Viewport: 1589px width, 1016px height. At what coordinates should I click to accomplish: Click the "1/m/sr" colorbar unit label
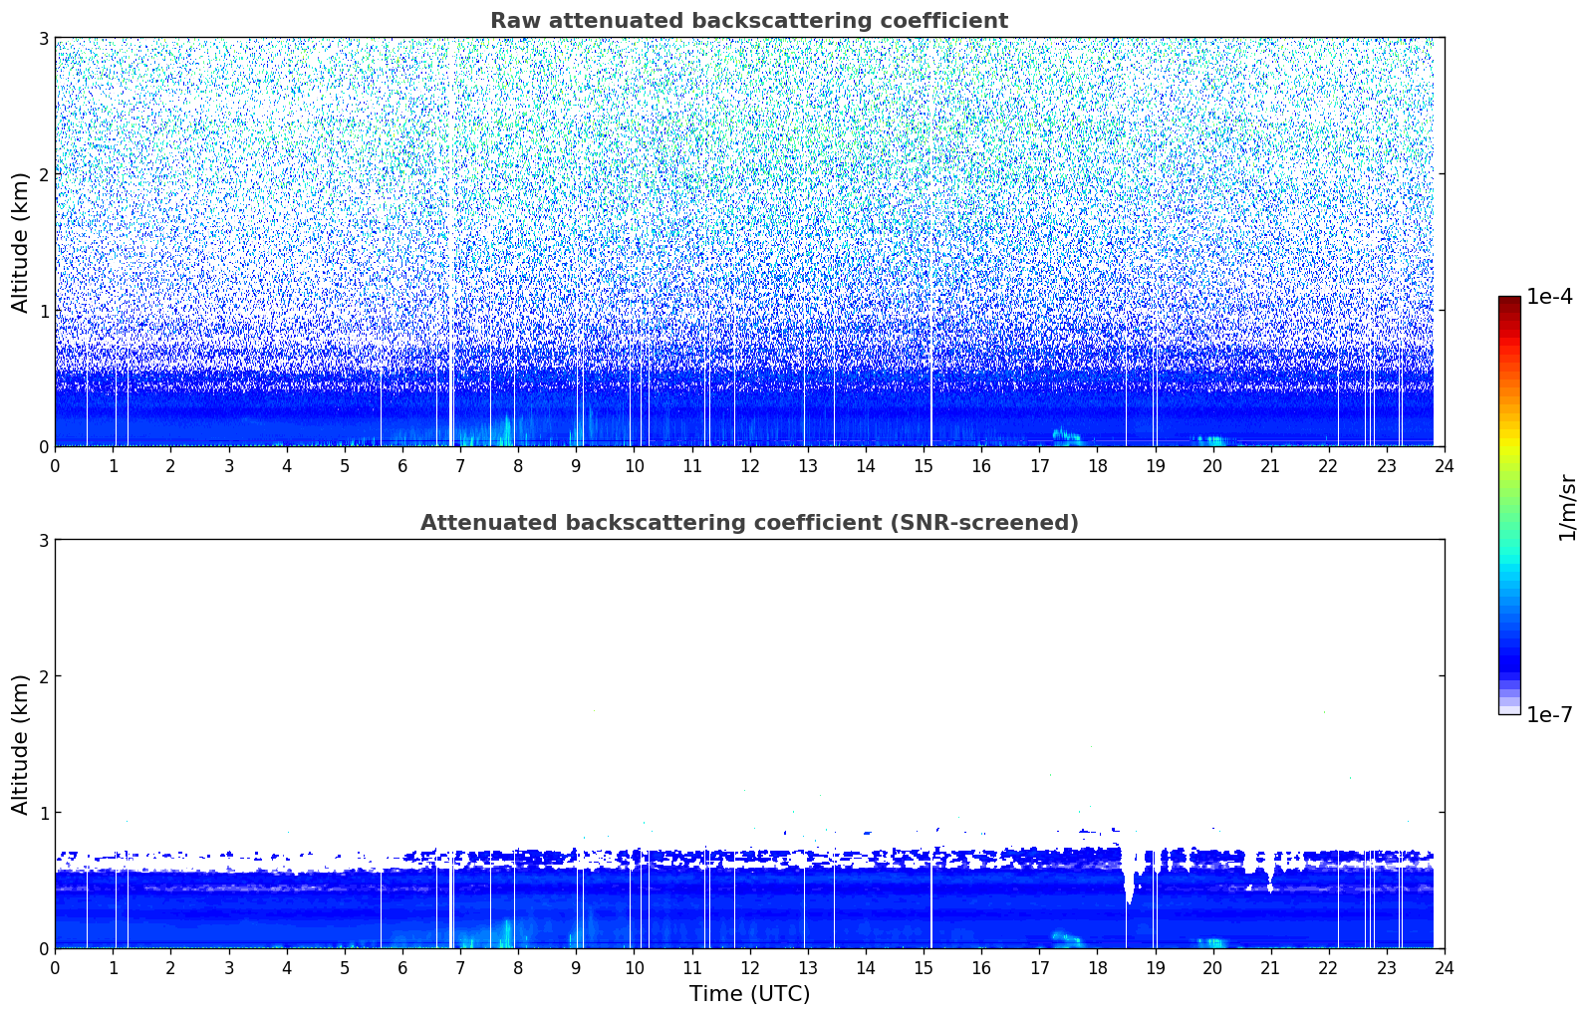[1567, 507]
